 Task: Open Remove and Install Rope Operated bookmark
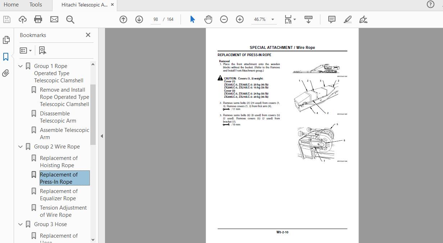coord(64,97)
